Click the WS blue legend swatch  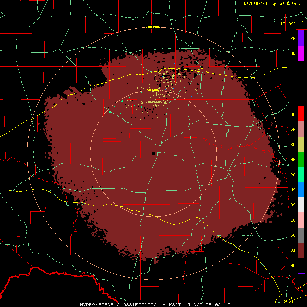click(x=301, y=190)
